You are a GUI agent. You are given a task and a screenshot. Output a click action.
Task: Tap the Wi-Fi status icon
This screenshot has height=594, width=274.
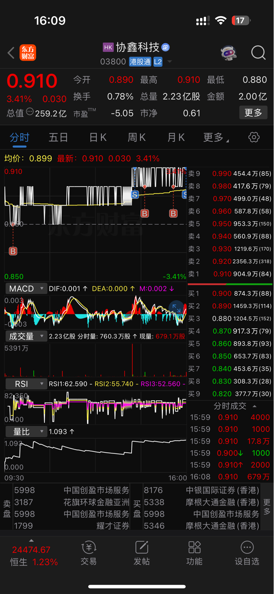(x=221, y=20)
